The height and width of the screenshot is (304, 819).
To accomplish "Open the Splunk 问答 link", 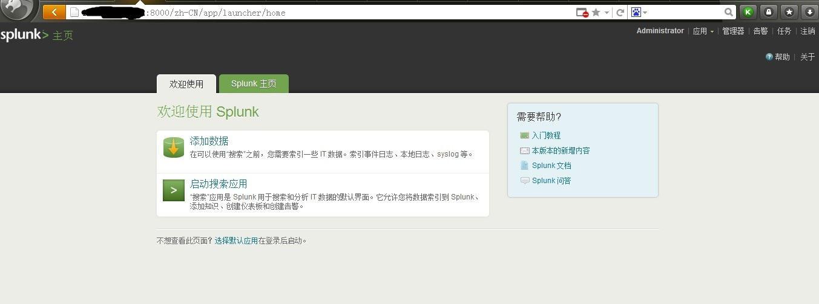I will click(551, 181).
